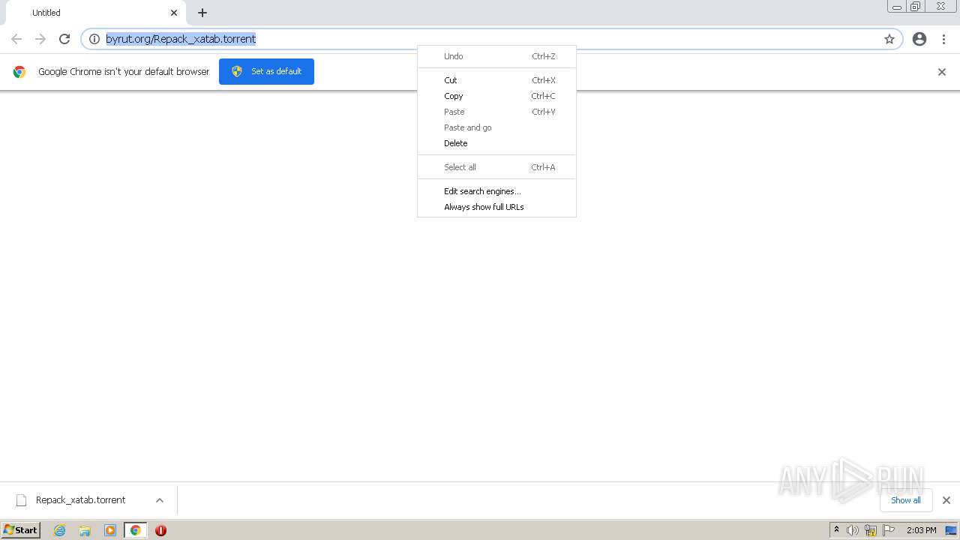
Task: Open downloaded Repack_xatab.torrent file
Action: (x=80, y=500)
